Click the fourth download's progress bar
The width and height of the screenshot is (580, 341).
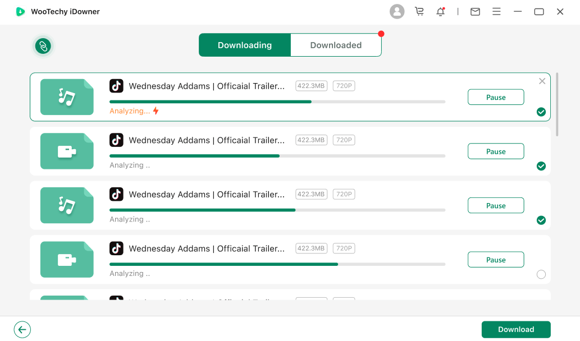(x=277, y=264)
